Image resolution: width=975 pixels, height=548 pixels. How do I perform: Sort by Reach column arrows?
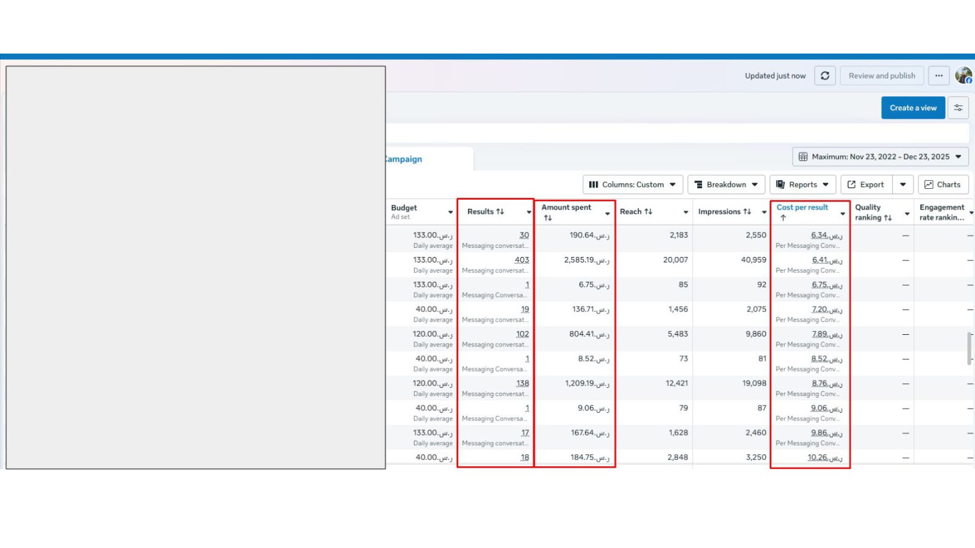pyautogui.click(x=648, y=211)
